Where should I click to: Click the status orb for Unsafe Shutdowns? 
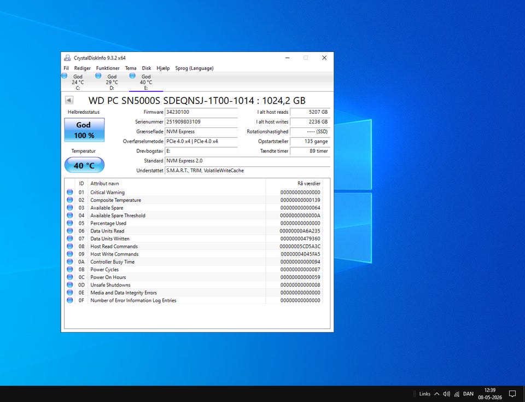click(x=69, y=284)
